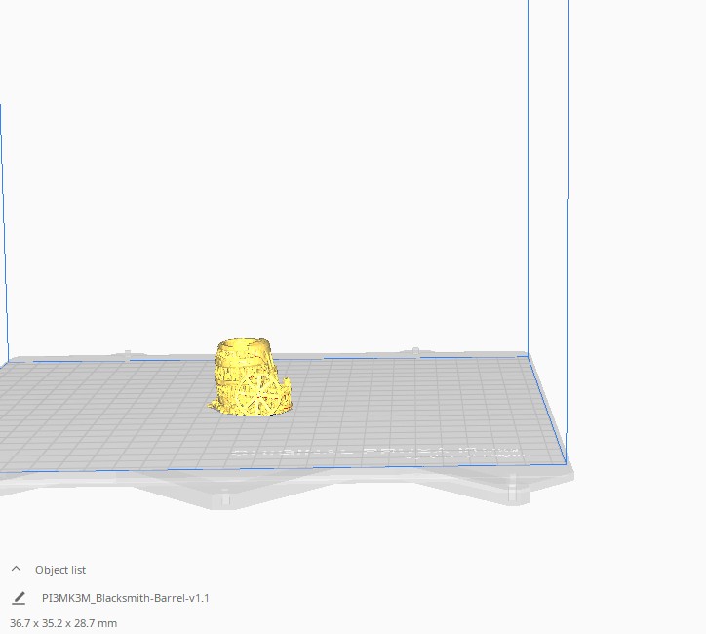Click the 36.7 x 35.2 x 28.7 mm dimensions
The width and height of the screenshot is (706, 634).
click(63, 623)
